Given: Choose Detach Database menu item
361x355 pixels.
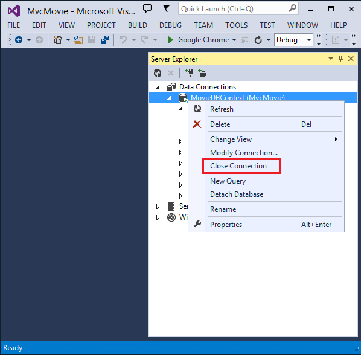Looking at the screenshot, I should coord(266,194).
